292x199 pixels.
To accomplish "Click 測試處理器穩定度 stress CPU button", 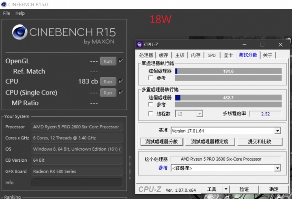I will point(210,142).
